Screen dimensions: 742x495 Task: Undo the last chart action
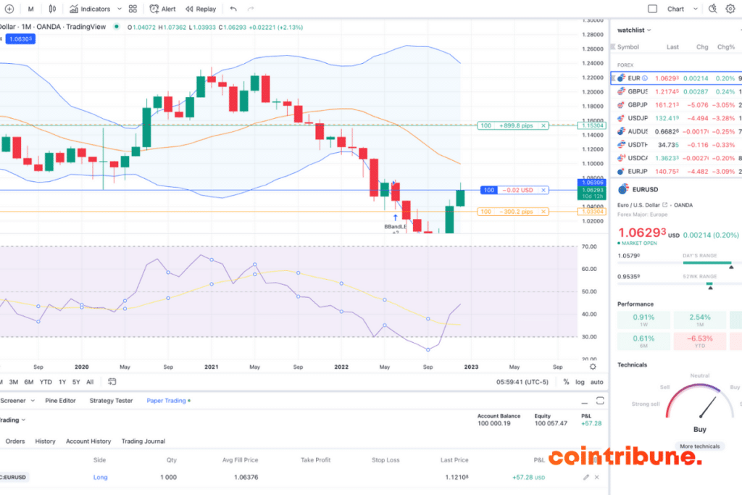click(x=233, y=9)
